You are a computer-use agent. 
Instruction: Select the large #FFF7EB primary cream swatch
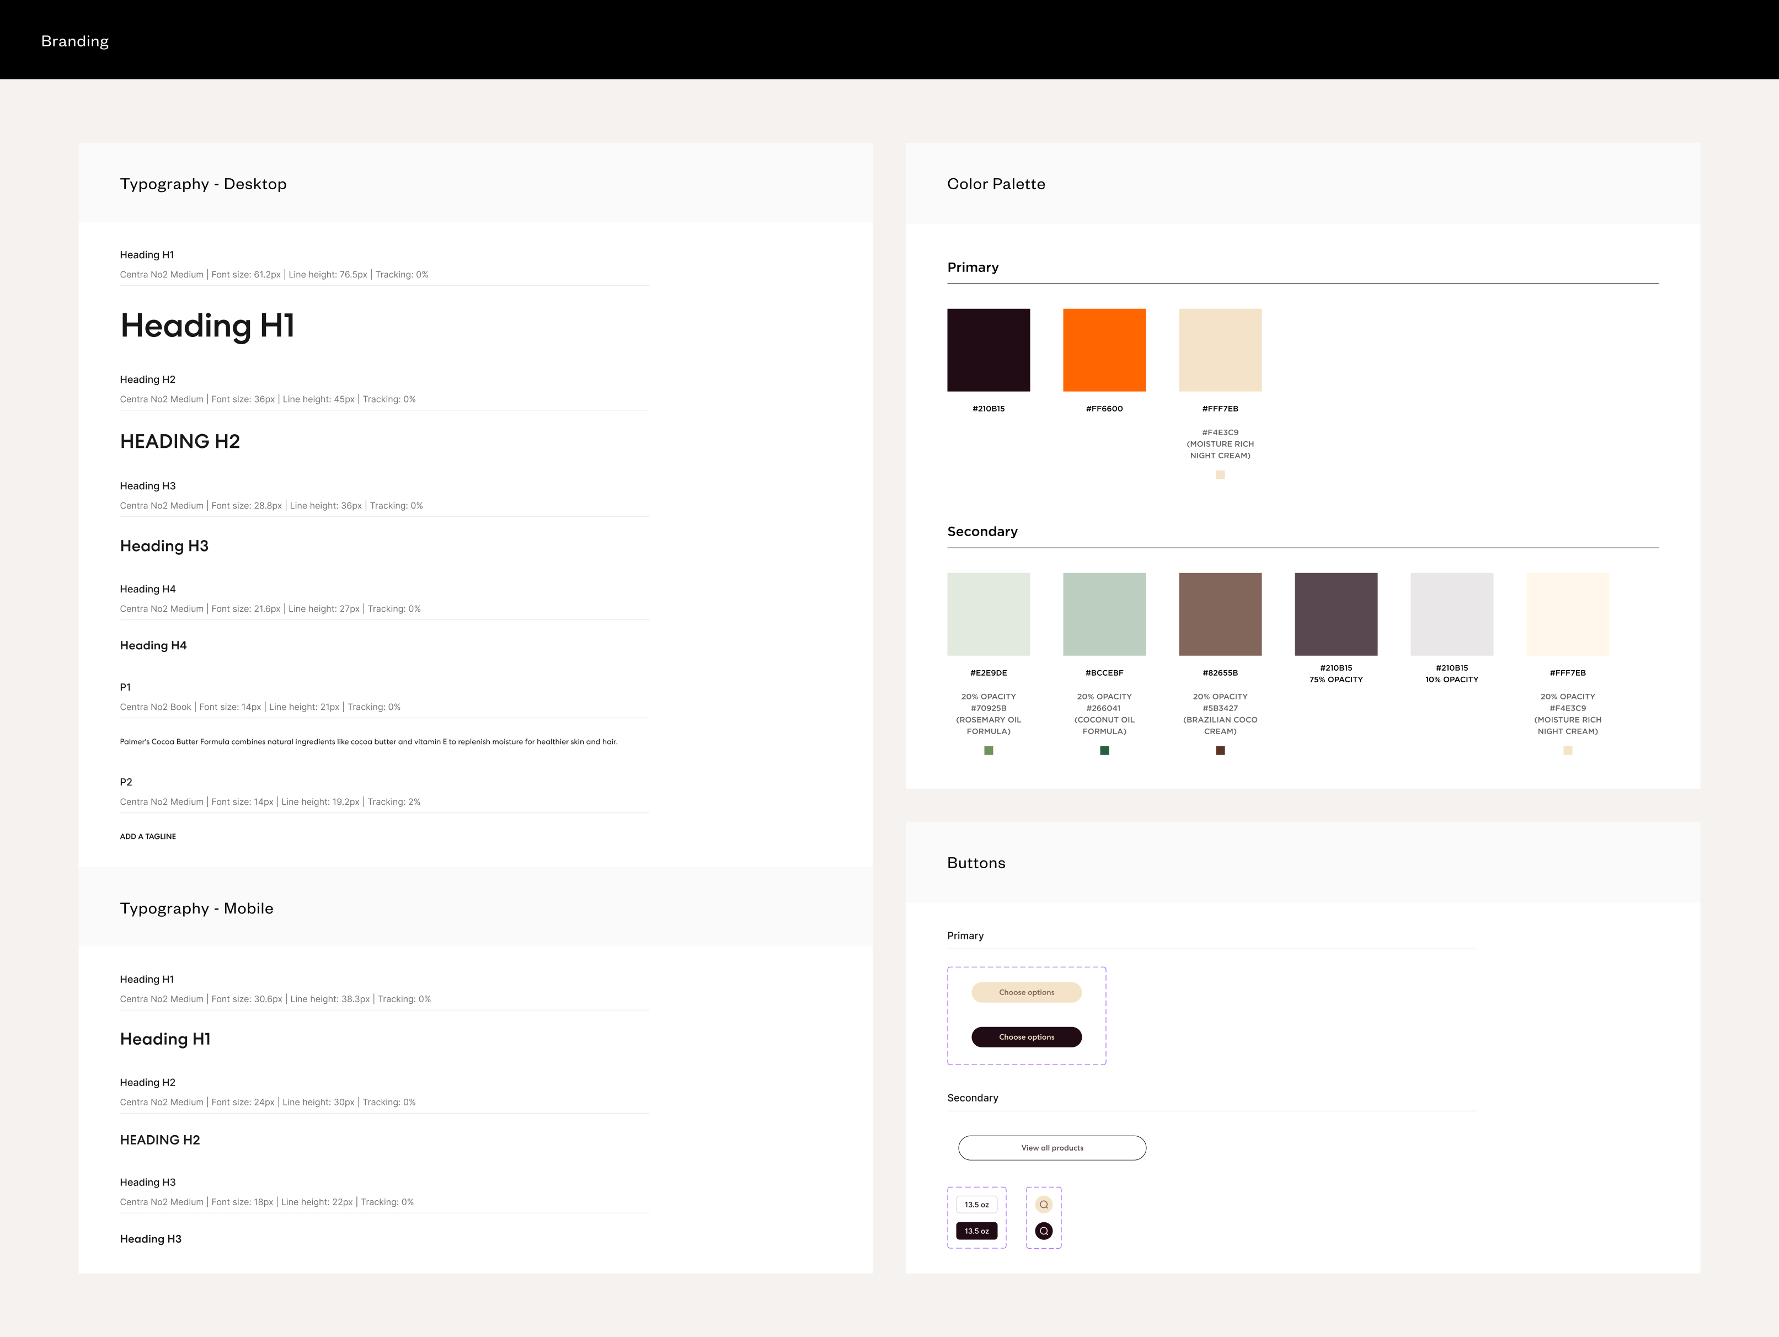1220,350
